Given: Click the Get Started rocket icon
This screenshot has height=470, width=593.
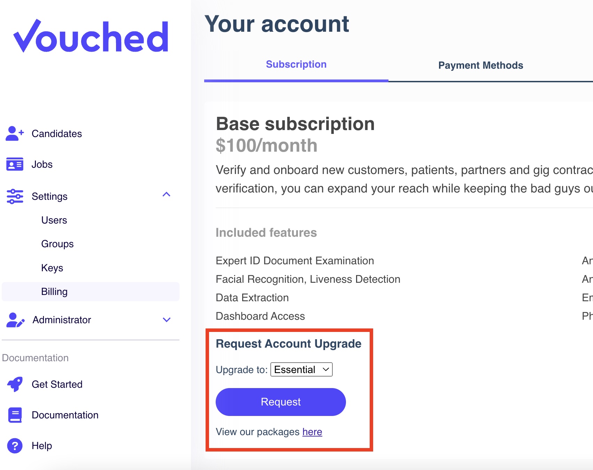Looking at the screenshot, I should [x=15, y=384].
